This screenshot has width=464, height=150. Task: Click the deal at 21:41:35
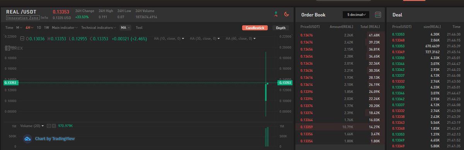point(426,146)
